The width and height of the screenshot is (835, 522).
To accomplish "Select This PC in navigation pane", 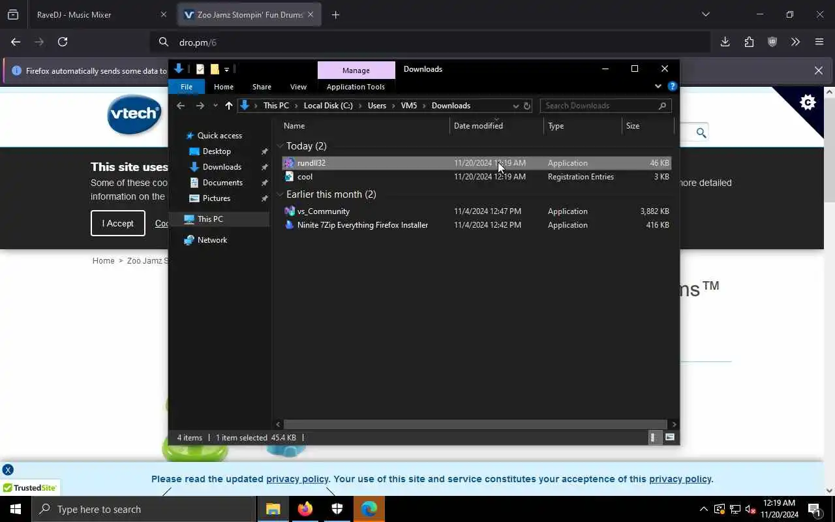I will click(x=210, y=219).
